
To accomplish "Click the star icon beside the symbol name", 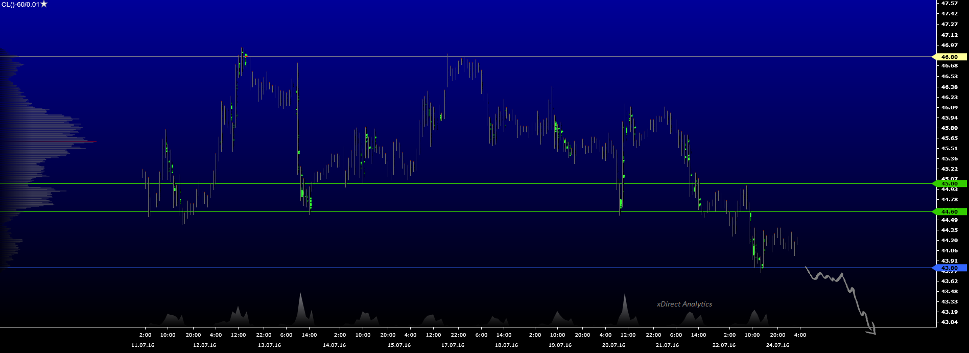I will (x=44, y=4).
